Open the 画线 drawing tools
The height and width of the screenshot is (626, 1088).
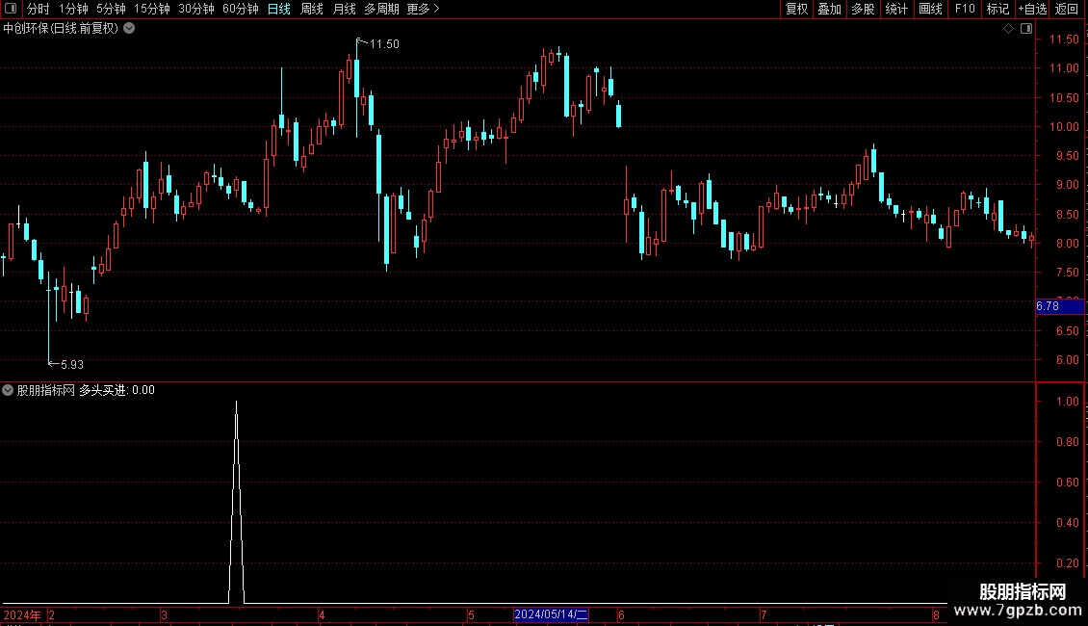tap(930, 9)
